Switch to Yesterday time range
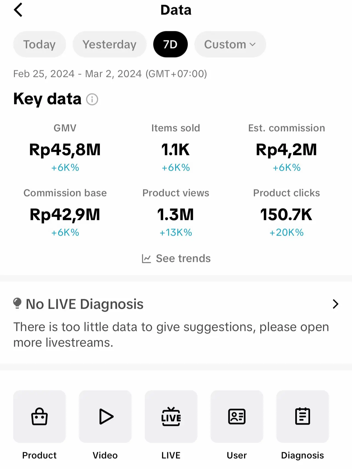The image size is (352, 469). (109, 44)
